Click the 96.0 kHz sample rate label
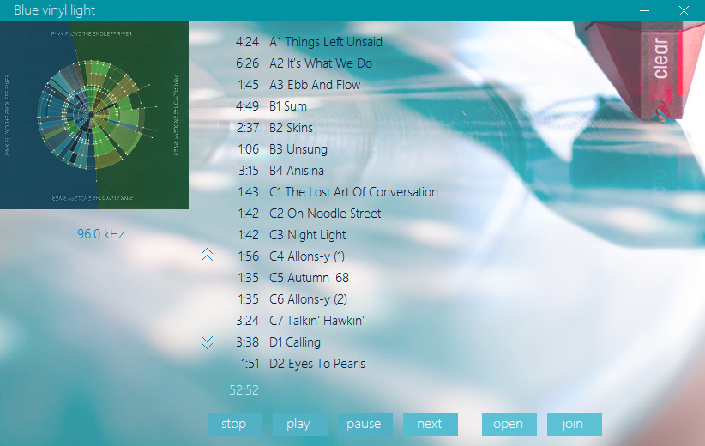This screenshot has width=705, height=446. pos(100,234)
